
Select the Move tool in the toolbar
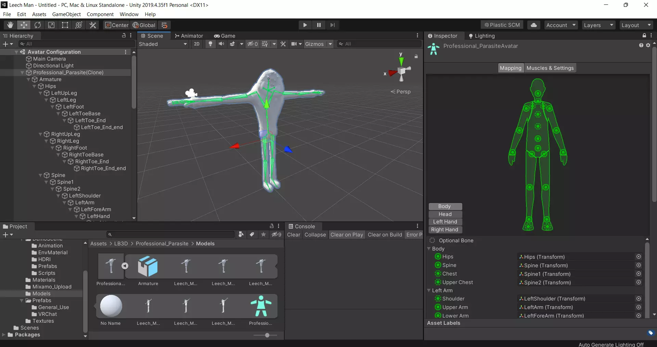click(24, 25)
